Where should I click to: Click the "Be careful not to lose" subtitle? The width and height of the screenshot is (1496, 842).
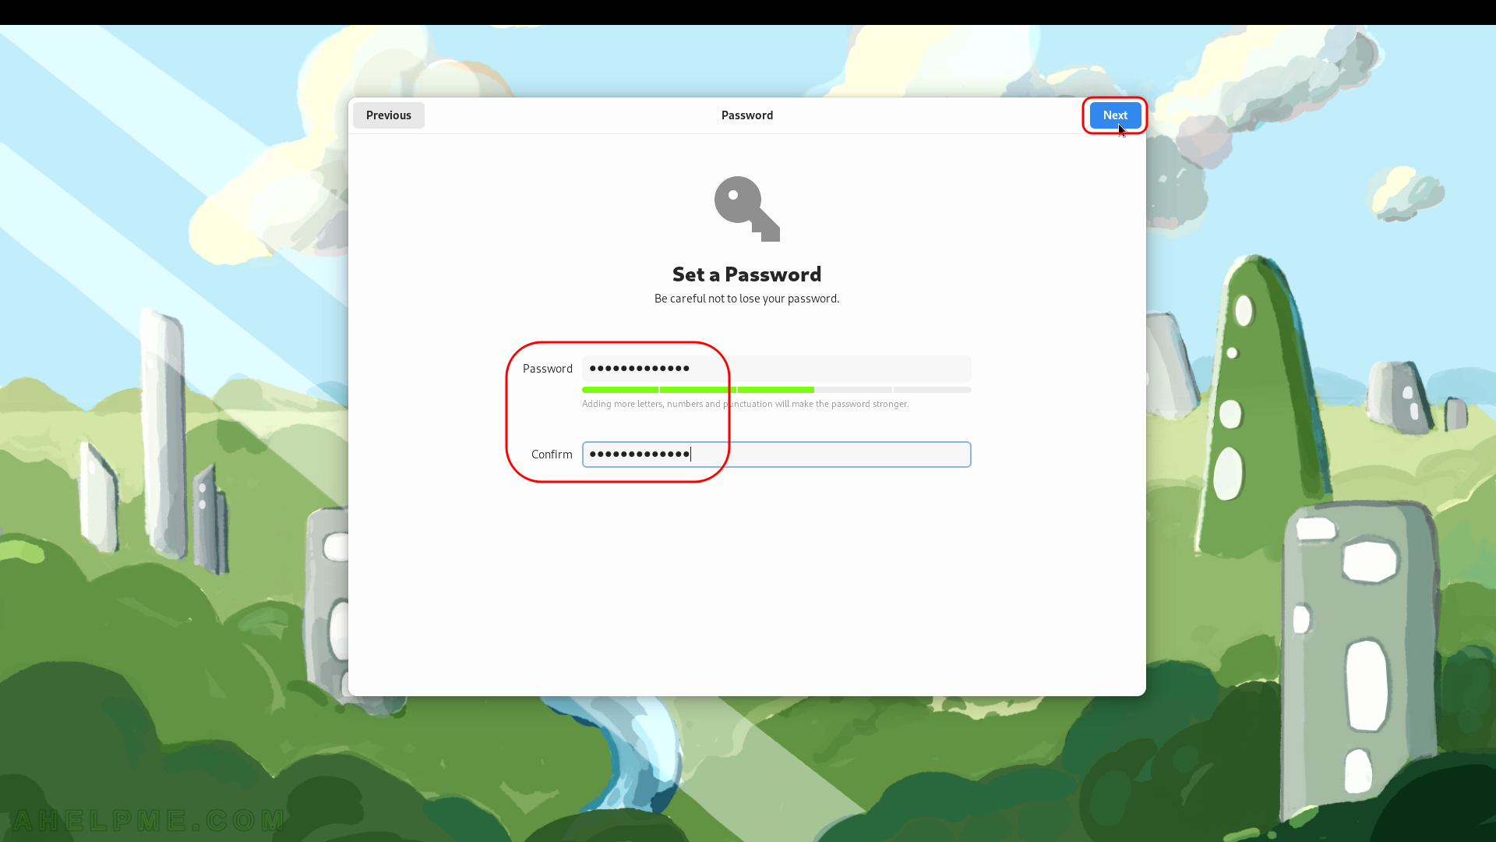click(x=746, y=299)
